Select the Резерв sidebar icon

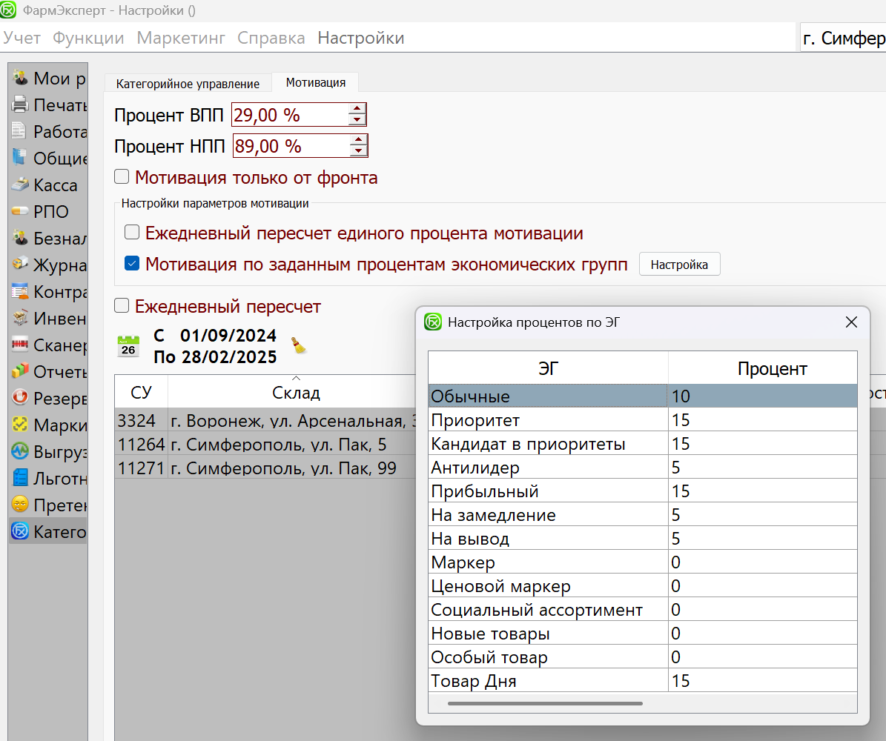pyautogui.click(x=21, y=399)
